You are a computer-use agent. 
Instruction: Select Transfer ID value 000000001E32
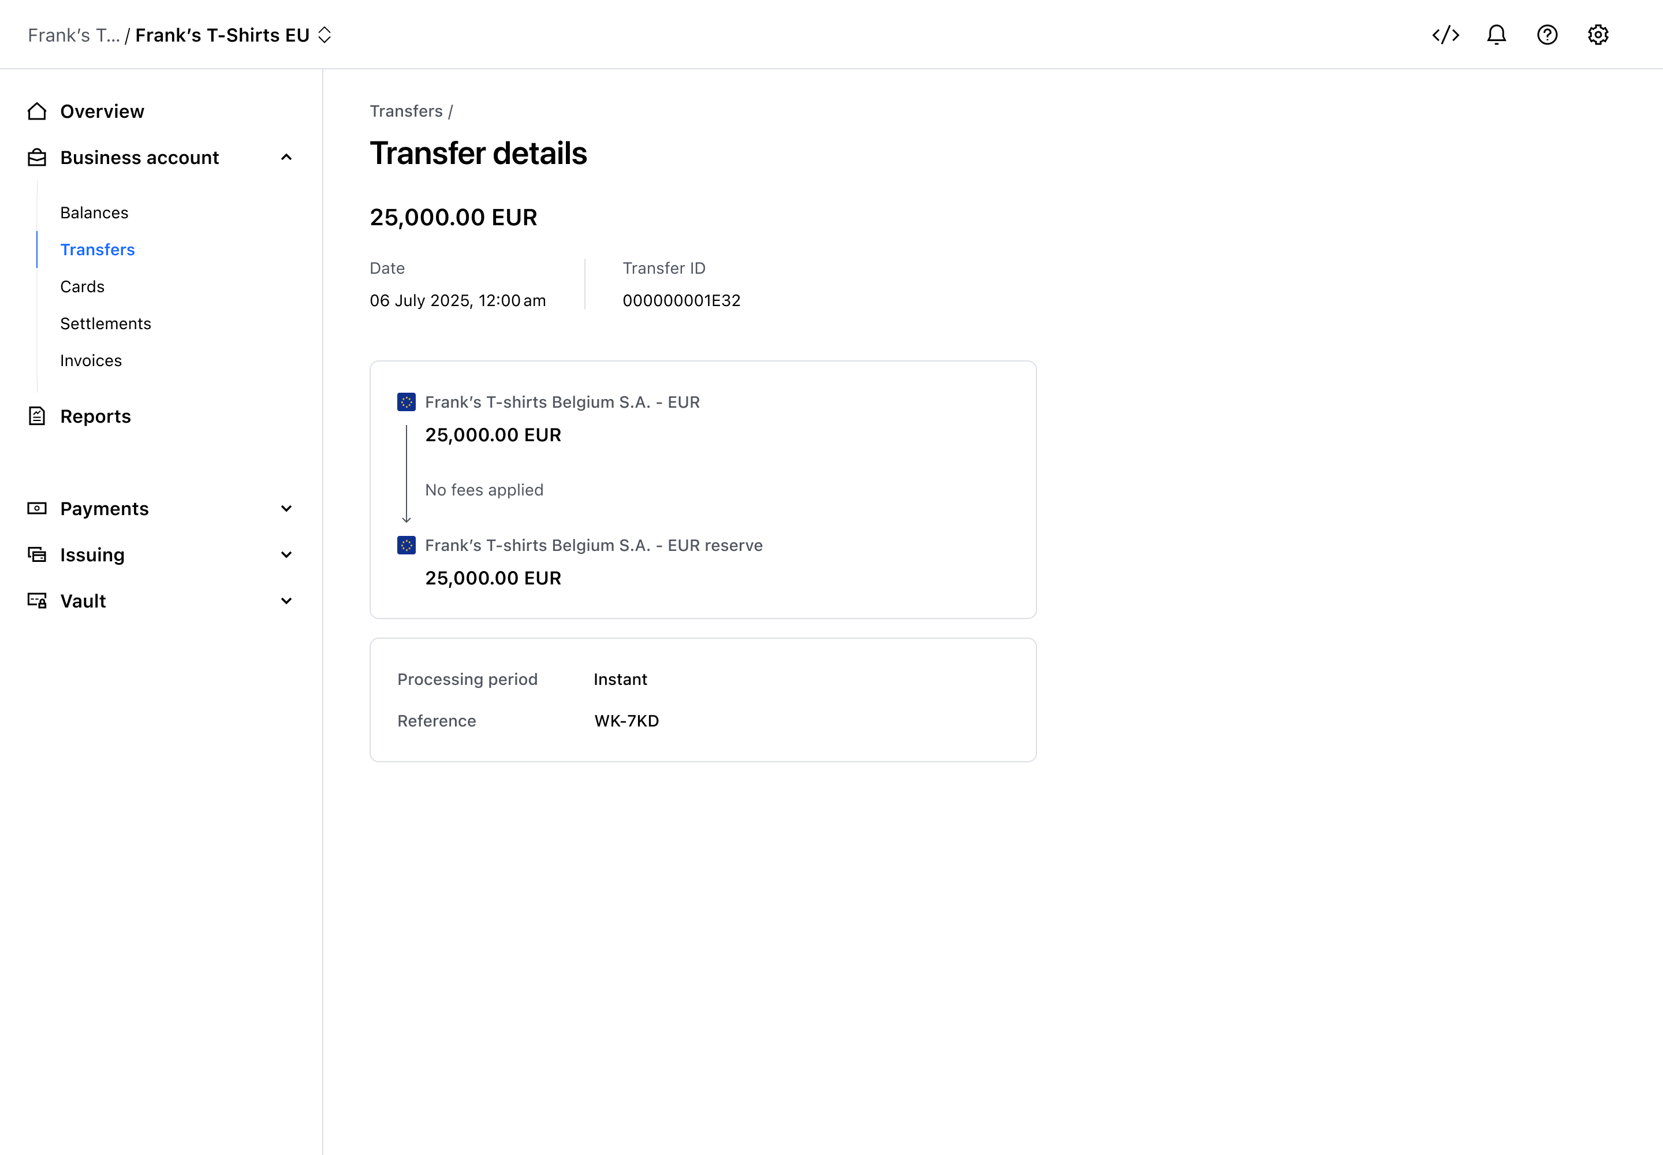point(682,300)
